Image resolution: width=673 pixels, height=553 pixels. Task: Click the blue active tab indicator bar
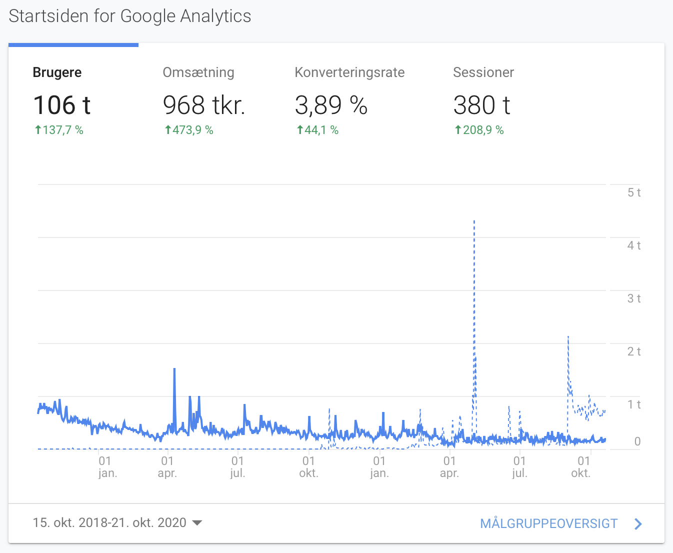click(x=73, y=45)
